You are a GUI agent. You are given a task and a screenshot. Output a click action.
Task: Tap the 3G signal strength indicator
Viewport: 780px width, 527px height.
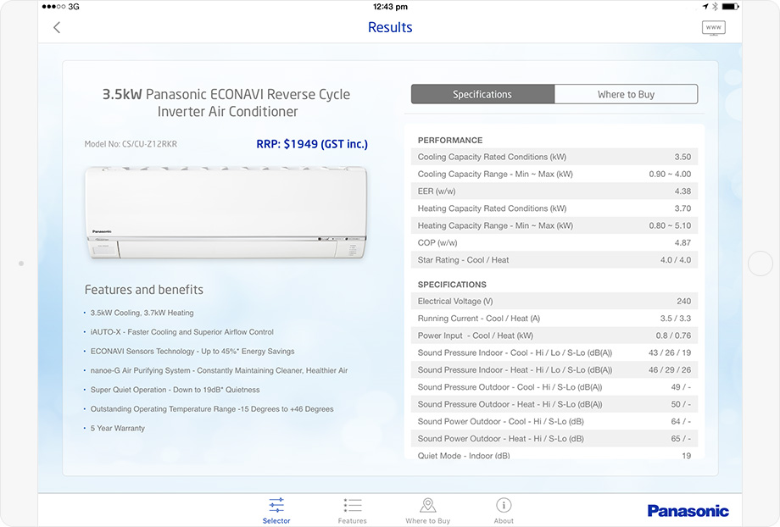pos(61,7)
